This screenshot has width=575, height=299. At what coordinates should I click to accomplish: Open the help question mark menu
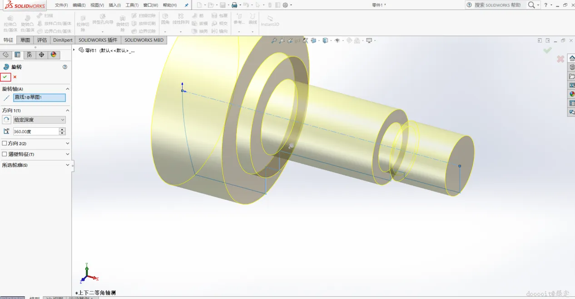tap(546, 5)
